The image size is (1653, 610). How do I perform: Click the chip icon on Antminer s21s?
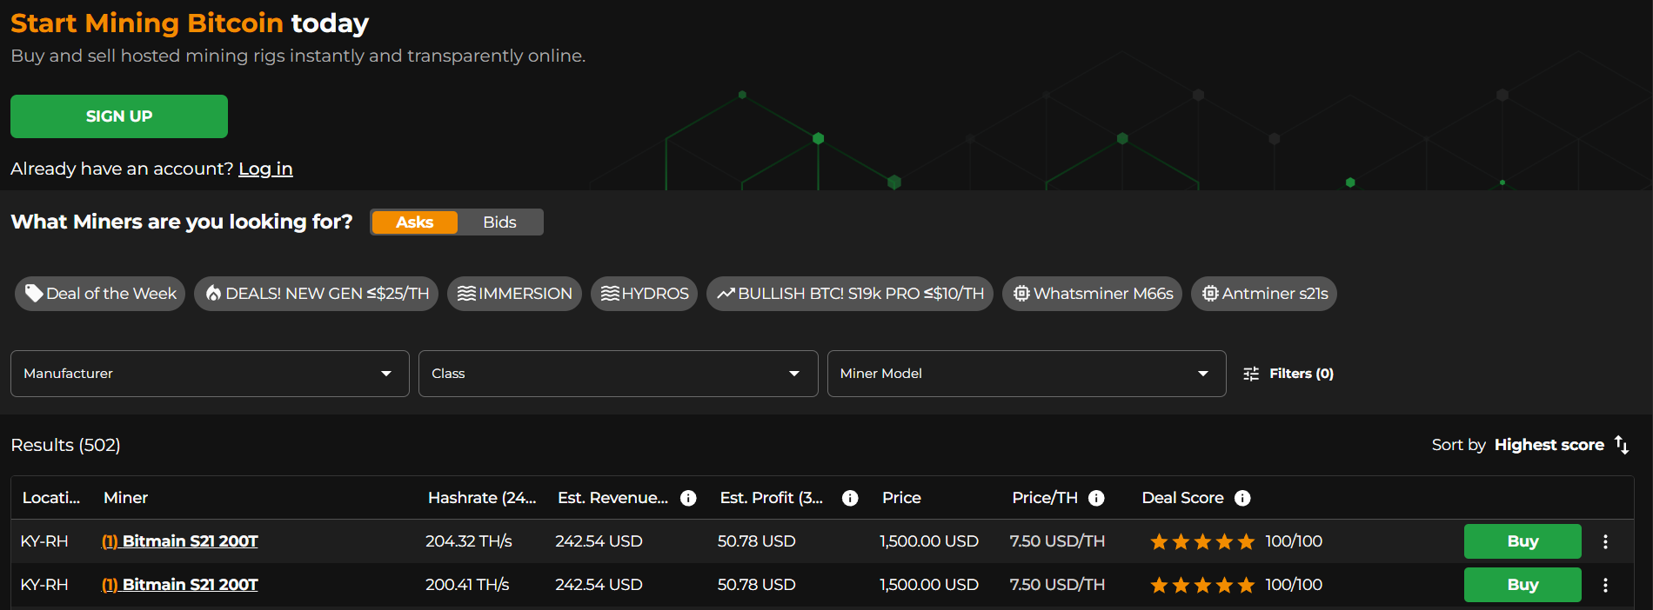click(x=1210, y=294)
